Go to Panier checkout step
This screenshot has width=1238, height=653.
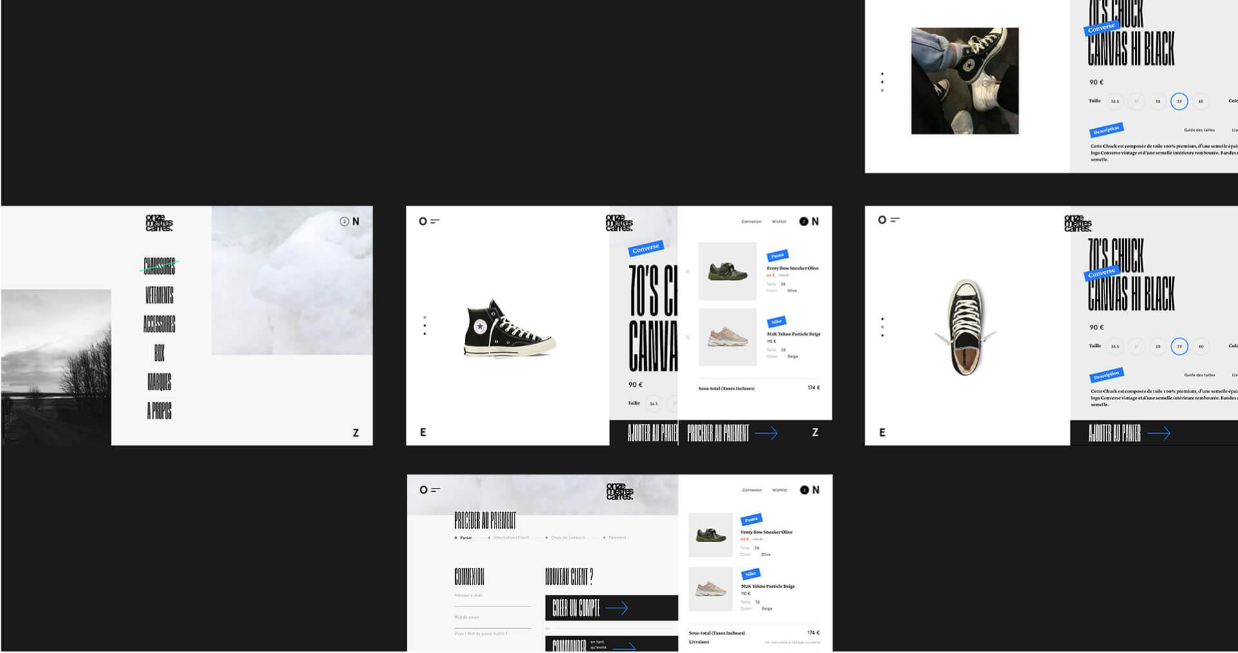(x=464, y=538)
